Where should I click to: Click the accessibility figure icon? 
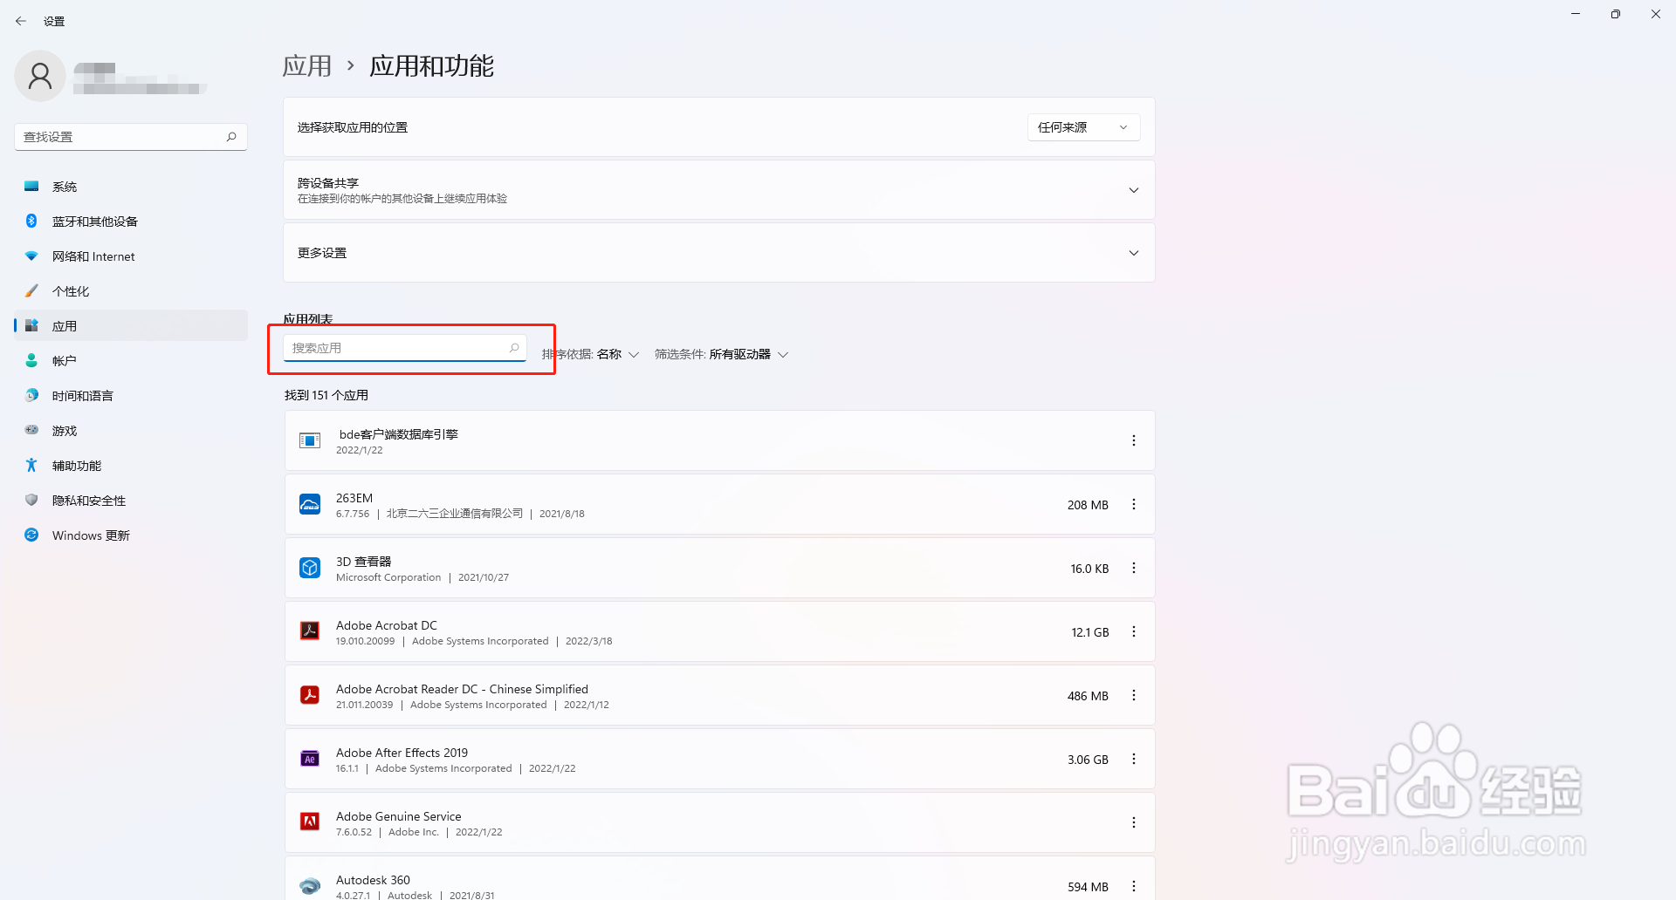(x=31, y=465)
